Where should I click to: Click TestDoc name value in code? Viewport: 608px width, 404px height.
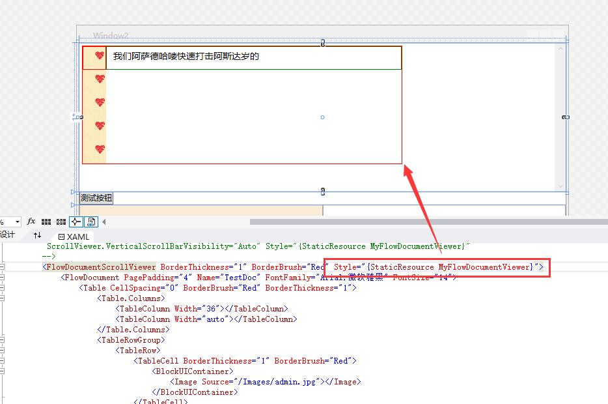pyautogui.click(x=240, y=278)
